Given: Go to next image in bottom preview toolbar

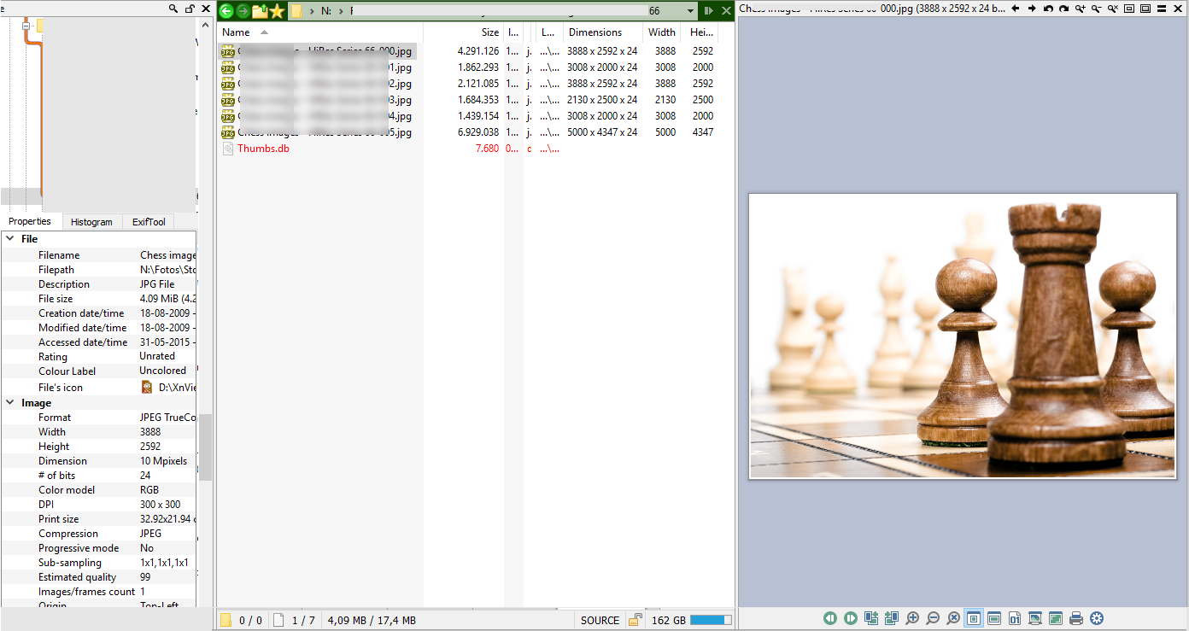Looking at the screenshot, I should click(851, 618).
